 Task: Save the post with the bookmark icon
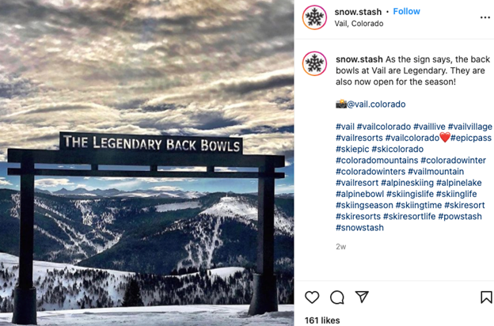pyautogui.click(x=486, y=298)
